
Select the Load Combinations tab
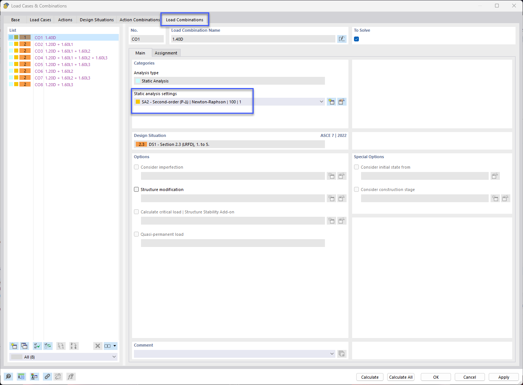pos(185,20)
